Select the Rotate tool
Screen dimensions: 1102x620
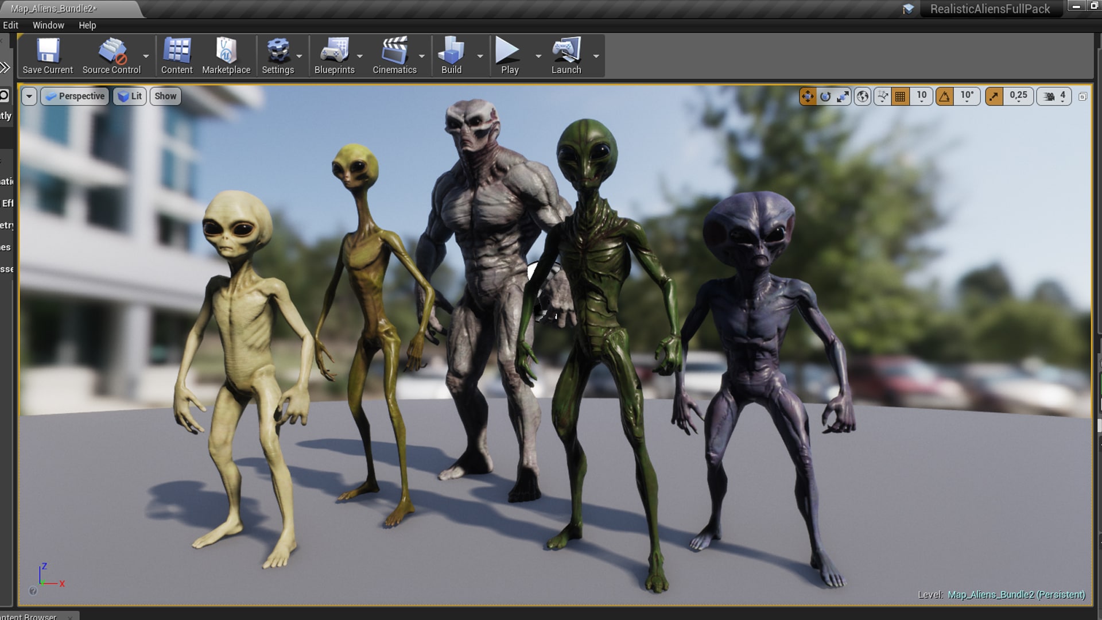point(825,96)
